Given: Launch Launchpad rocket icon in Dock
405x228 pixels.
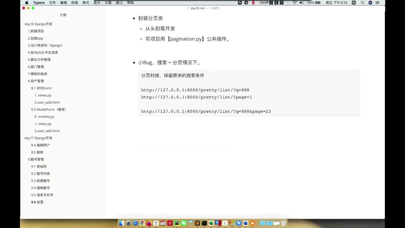Looking at the screenshot, I should tap(128, 223).
